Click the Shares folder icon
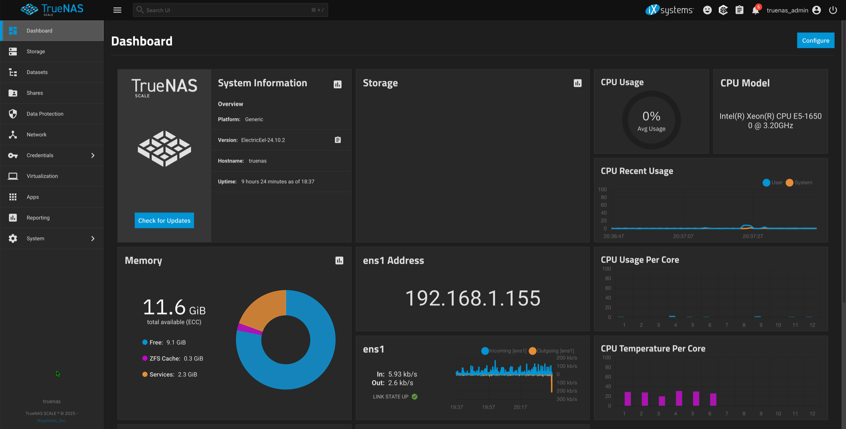 coord(13,93)
